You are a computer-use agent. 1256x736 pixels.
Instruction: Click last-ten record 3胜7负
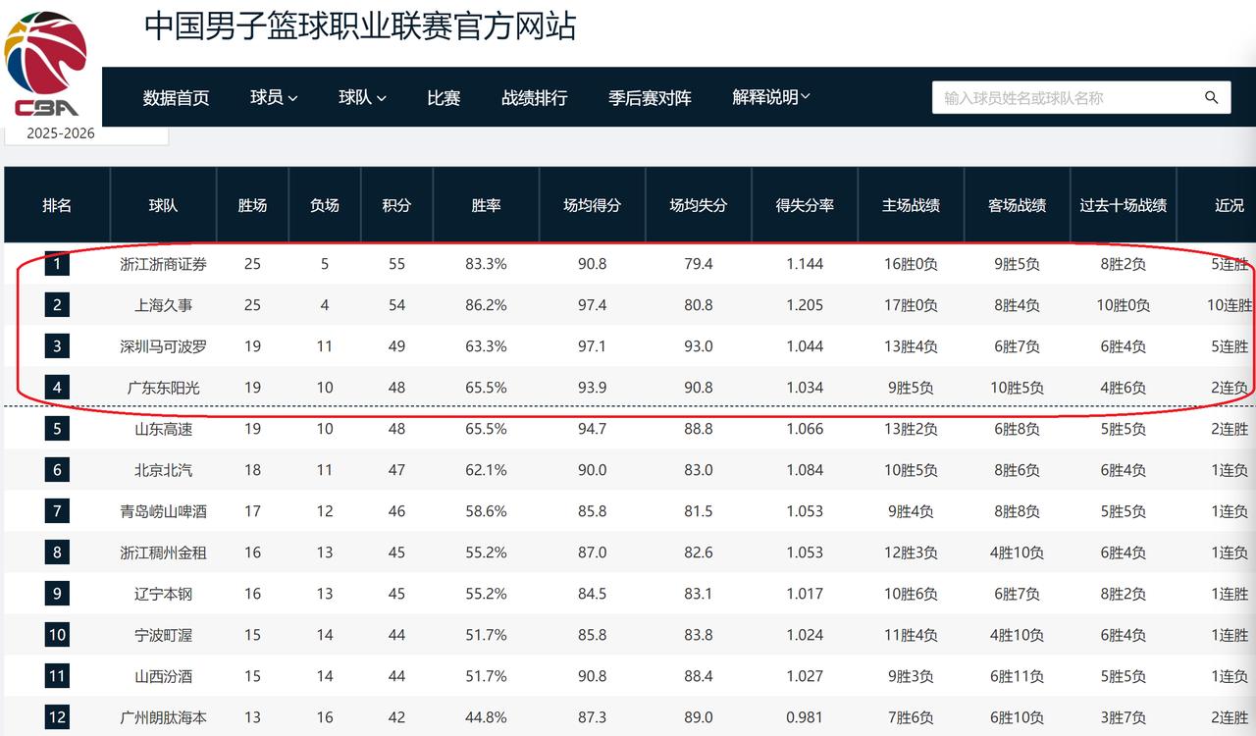tap(1123, 717)
